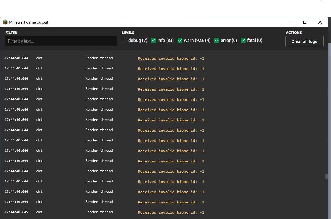Click "Render thread" in the bottom row
Image resolution: width=331 pixels, height=219 pixels.
coord(99,212)
